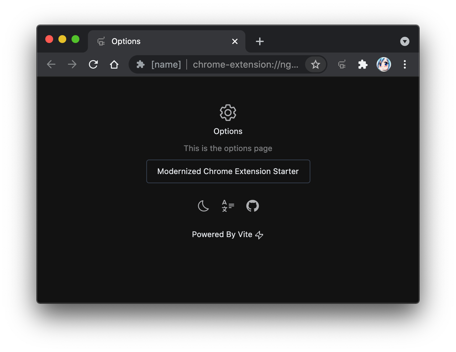This screenshot has width=456, height=352.
Task: Go forward with the browser forward arrow
Action: (72, 64)
